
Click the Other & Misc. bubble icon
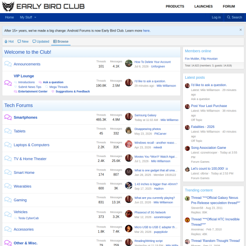pos(8,243)
